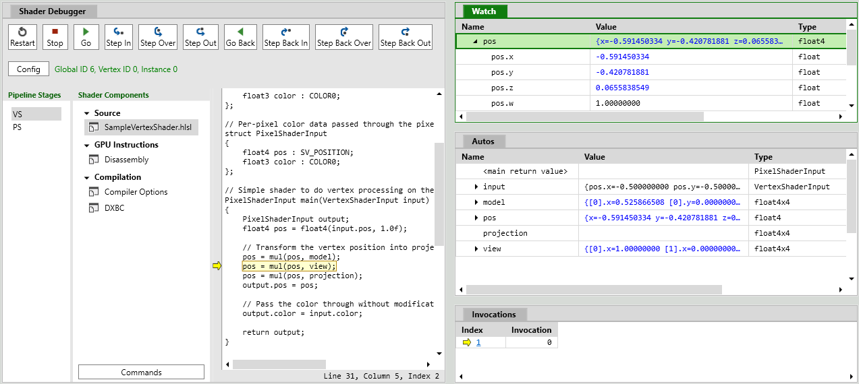Click the Step Back Over button
The height and width of the screenshot is (384, 859).
[344, 37]
